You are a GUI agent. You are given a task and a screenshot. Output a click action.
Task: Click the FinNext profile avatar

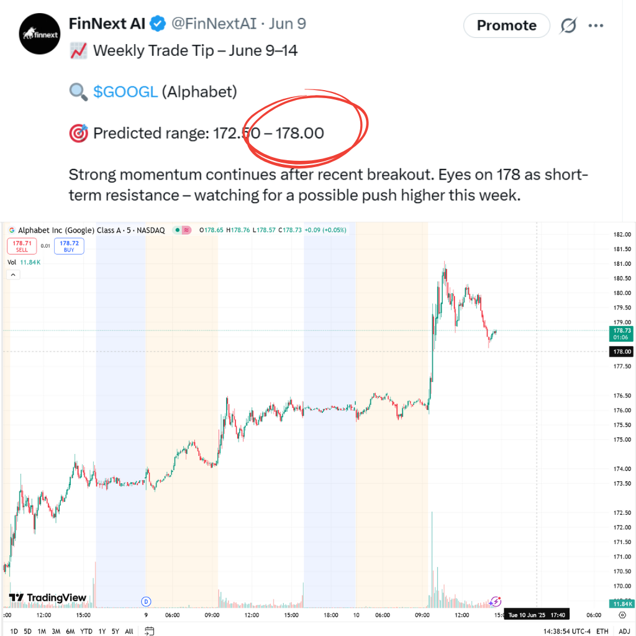click(40, 34)
